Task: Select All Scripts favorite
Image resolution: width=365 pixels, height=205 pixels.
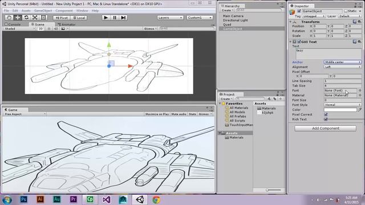Action: pyautogui.click(x=237, y=121)
